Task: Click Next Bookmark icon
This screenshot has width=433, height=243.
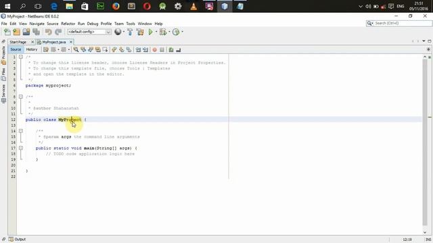Action: [x=122, y=50]
